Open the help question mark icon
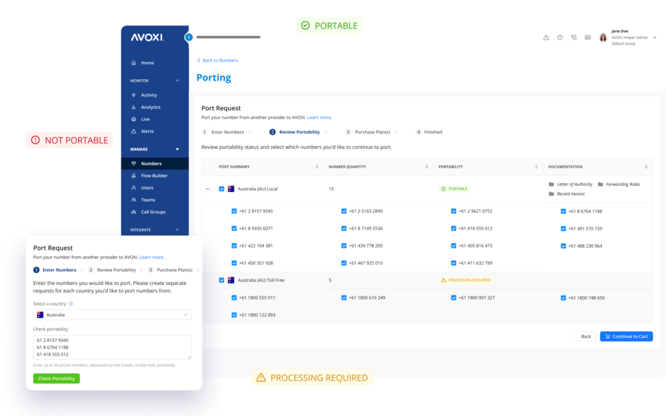The width and height of the screenshot is (672, 416). point(560,37)
